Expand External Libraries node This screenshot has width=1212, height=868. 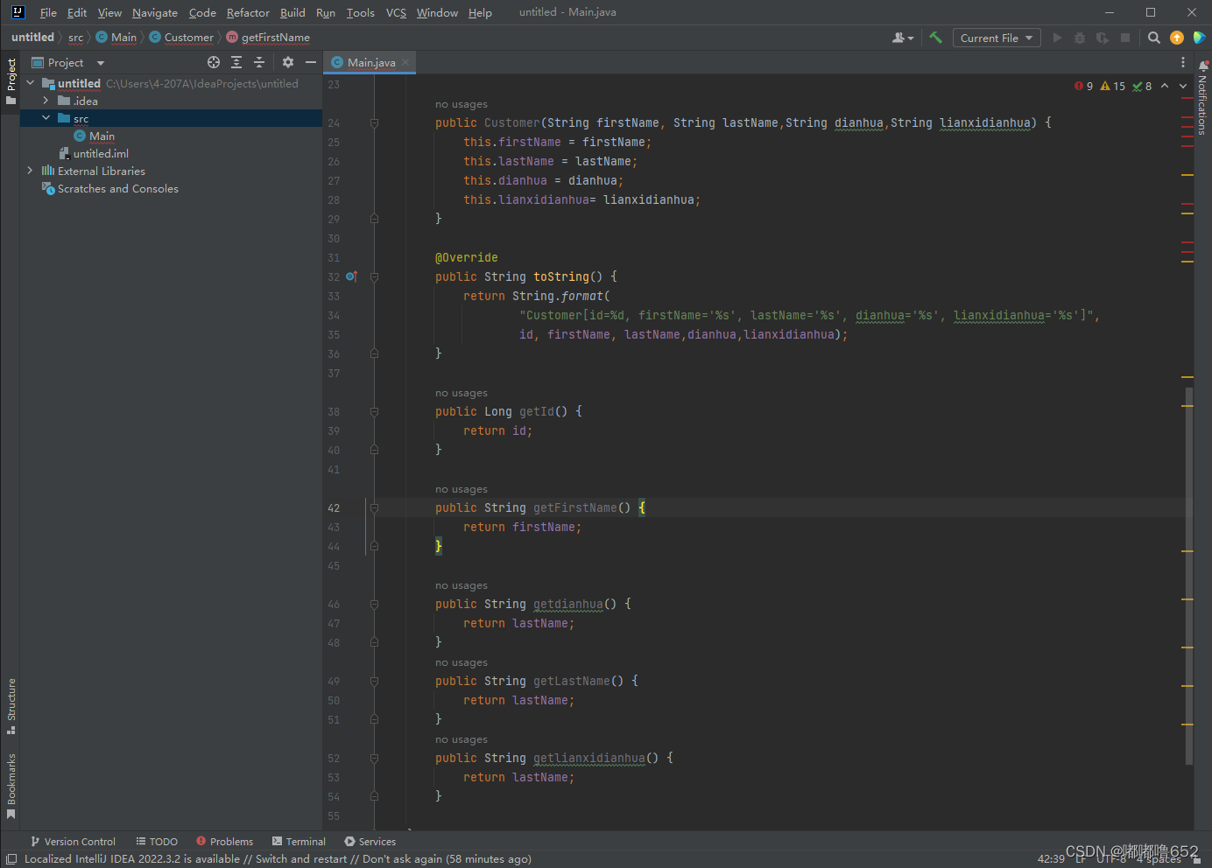point(30,171)
